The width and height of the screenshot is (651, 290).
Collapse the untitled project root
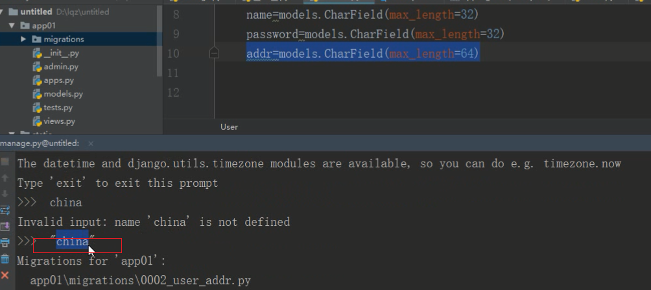pyautogui.click(x=2, y=12)
